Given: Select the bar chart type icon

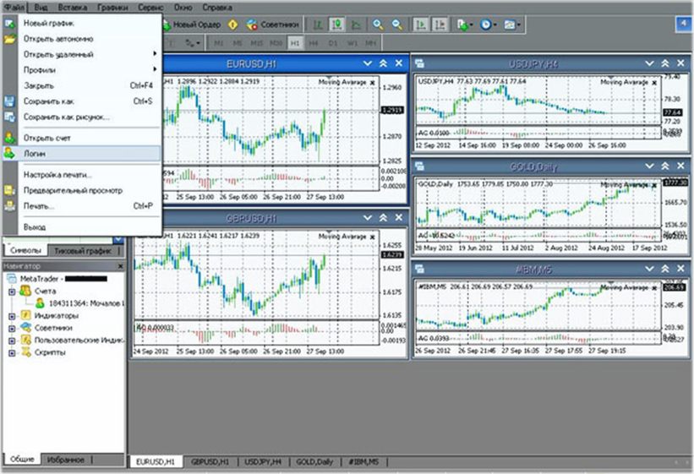Looking at the screenshot, I should [317, 25].
